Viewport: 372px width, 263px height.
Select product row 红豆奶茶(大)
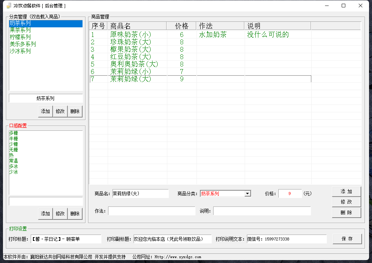click(x=201, y=57)
